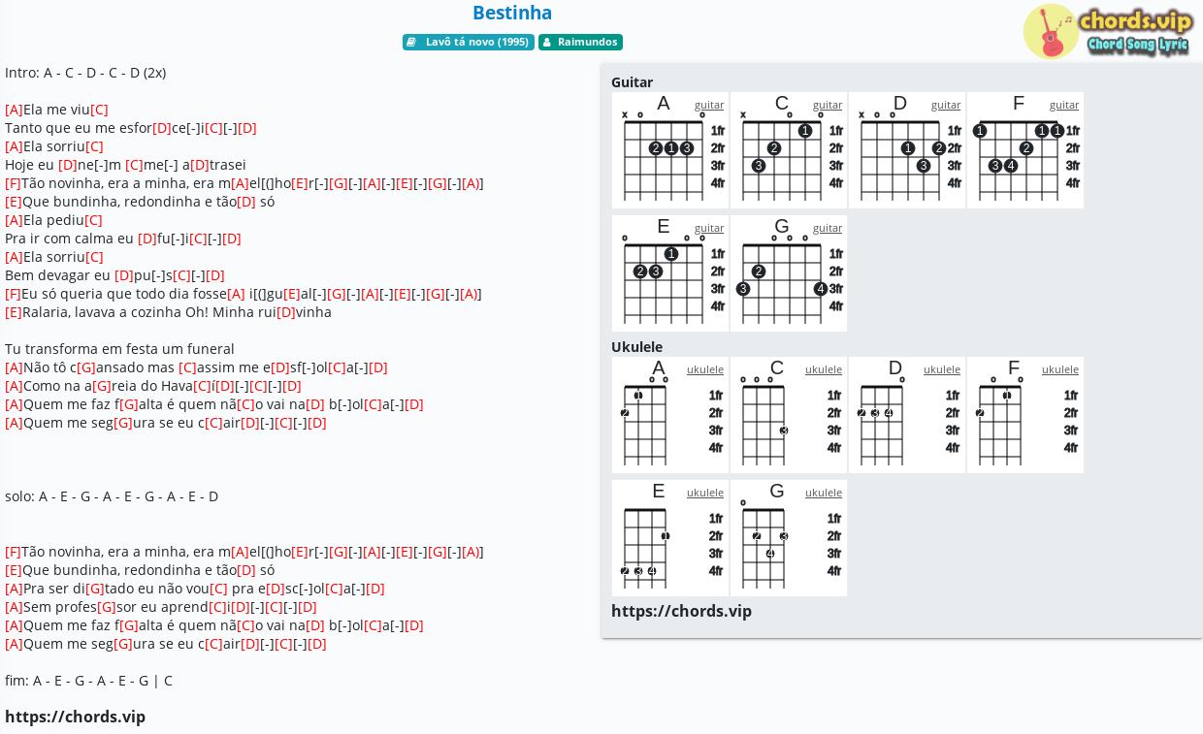The image size is (1203, 734).
Task: Click guitar link above D chord diagram
Action: point(946,105)
